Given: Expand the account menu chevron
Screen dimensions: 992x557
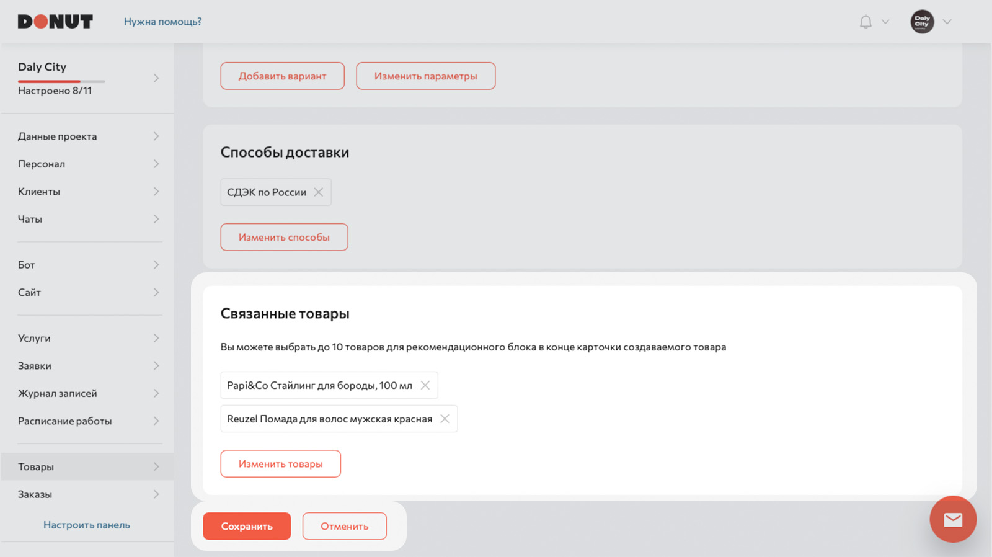Looking at the screenshot, I should coord(947,22).
